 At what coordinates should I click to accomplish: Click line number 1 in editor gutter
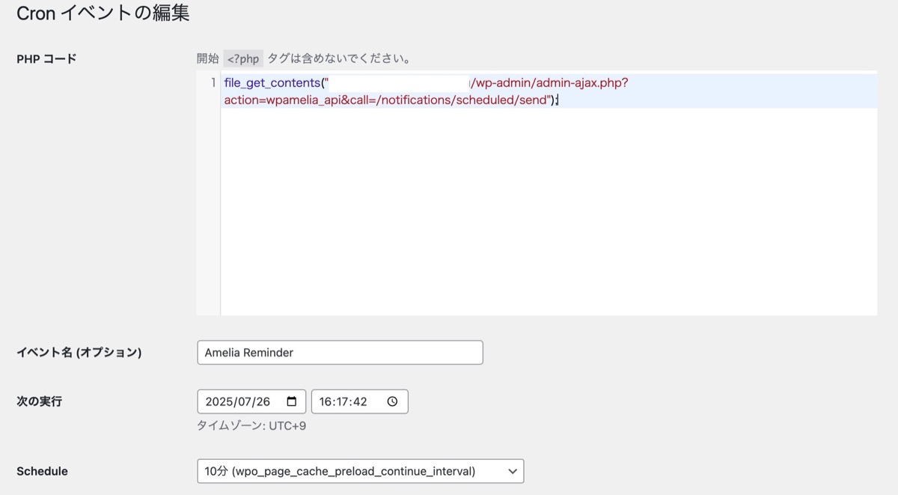pos(213,83)
